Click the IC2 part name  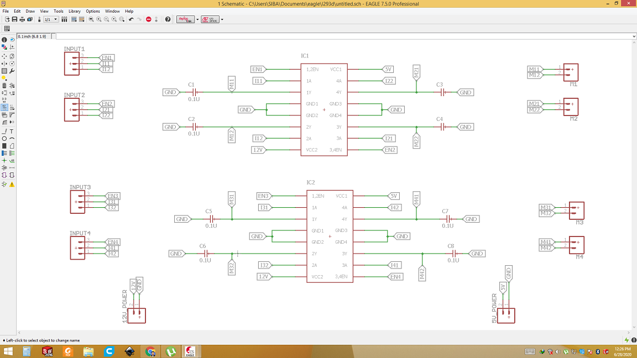310,182
